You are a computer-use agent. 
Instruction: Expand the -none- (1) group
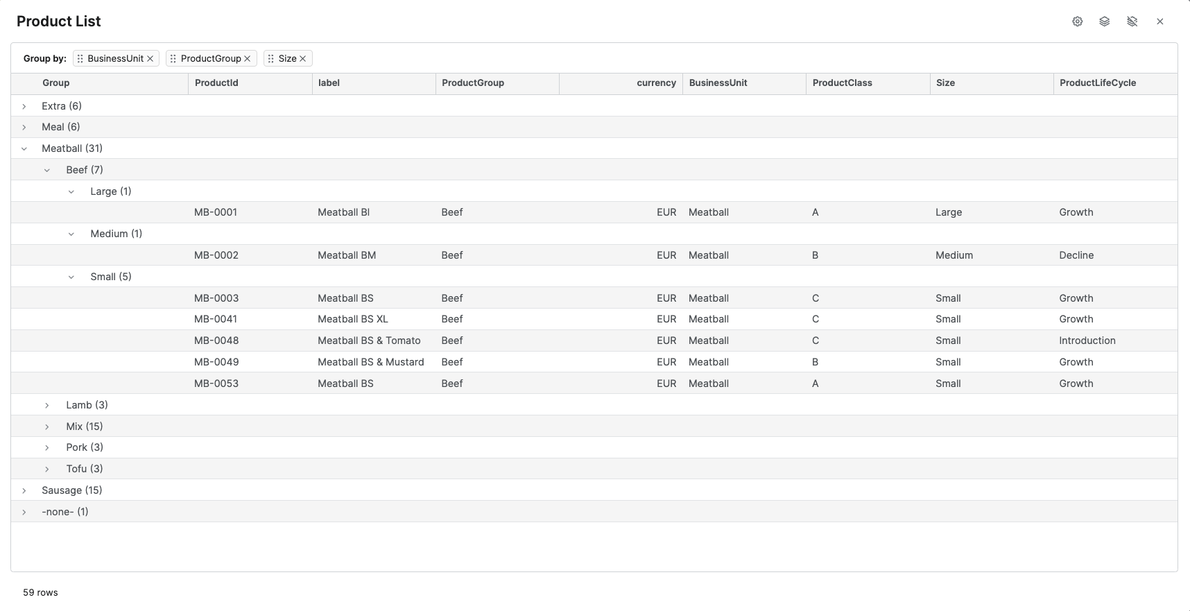pyautogui.click(x=24, y=512)
